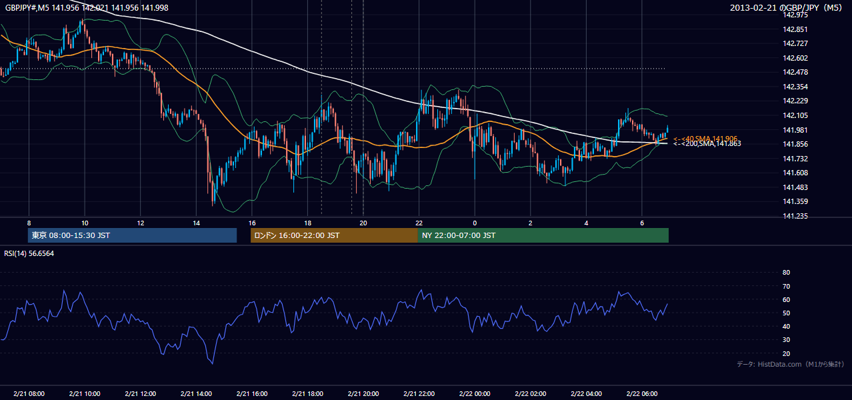Click price axis value 142.229
Image resolution: width=852 pixels, height=400 pixels.
[795, 101]
